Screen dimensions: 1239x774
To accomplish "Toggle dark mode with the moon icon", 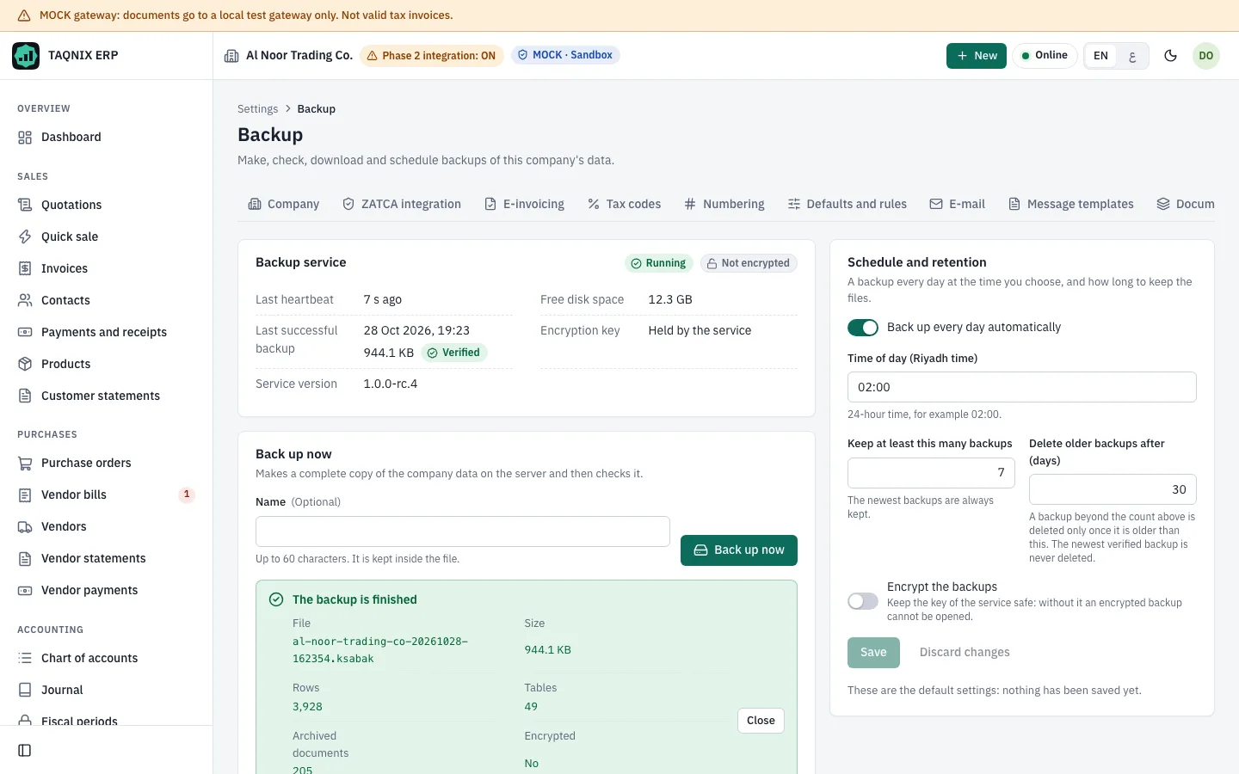I will click(x=1170, y=56).
